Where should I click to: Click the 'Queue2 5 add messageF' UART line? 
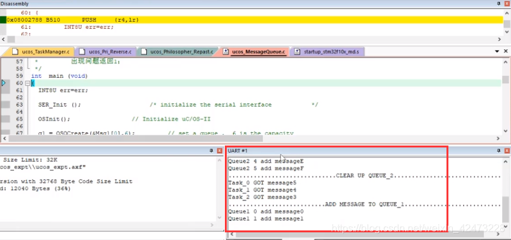tap(266, 169)
